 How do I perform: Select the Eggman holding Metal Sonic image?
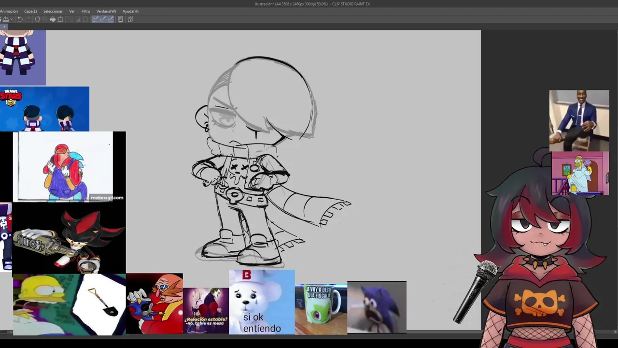coord(154,304)
